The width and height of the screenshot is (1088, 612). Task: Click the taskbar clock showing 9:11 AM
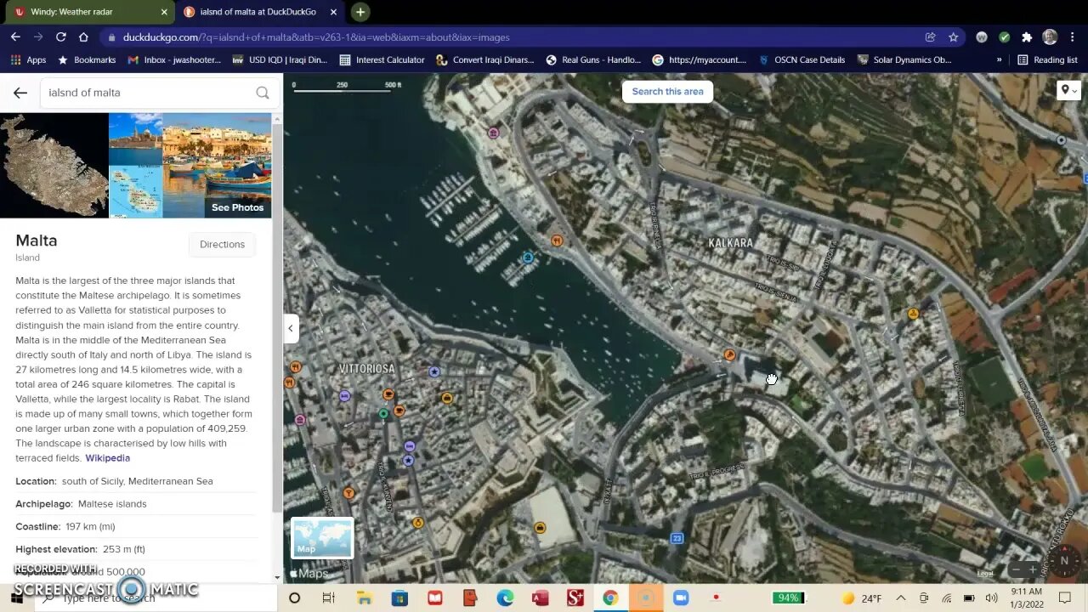pos(1027,598)
